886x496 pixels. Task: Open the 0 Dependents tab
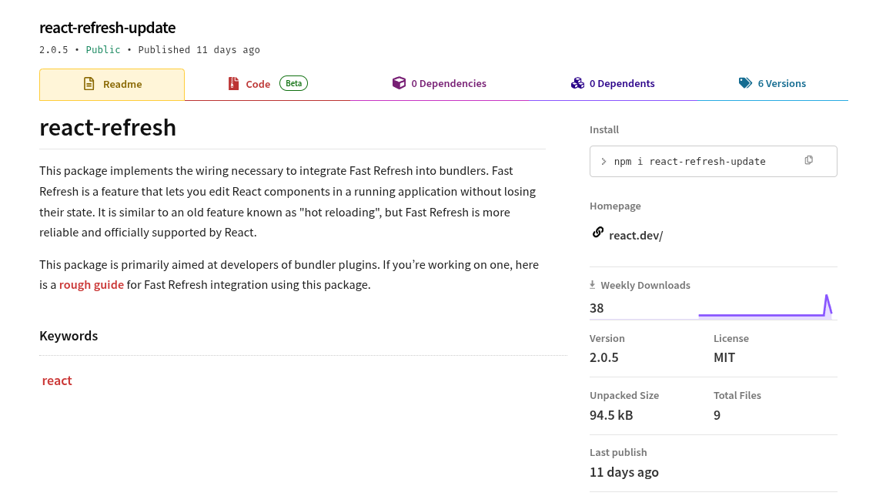624,82
